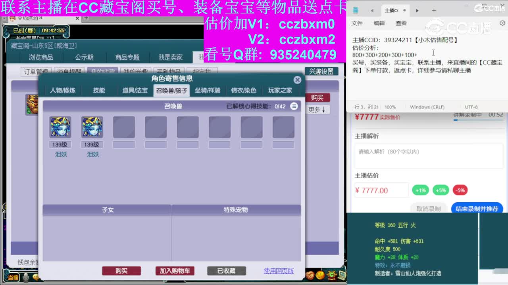Open the 使用网页版 link
Viewport: 508px width, 285px height.
tap(279, 271)
